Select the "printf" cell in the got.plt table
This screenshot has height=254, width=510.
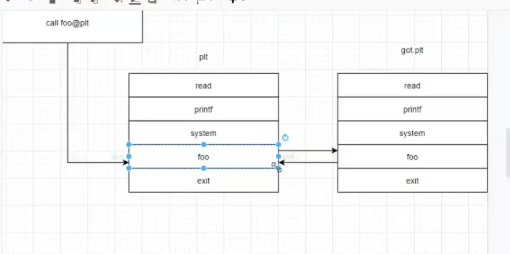tap(412, 110)
